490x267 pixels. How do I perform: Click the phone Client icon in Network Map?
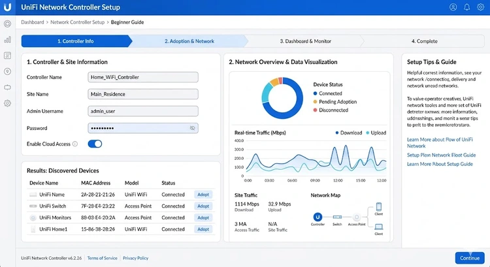coord(379,207)
